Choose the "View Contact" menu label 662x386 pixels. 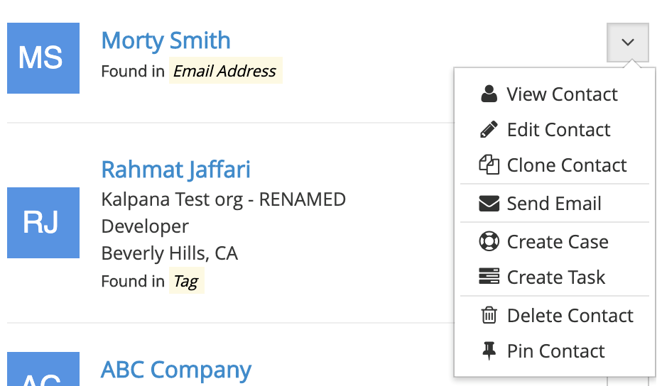tap(562, 94)
